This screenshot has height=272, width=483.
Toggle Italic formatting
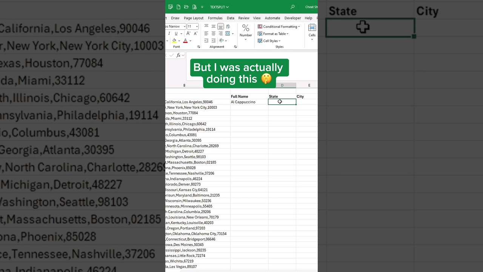point(169,34)
